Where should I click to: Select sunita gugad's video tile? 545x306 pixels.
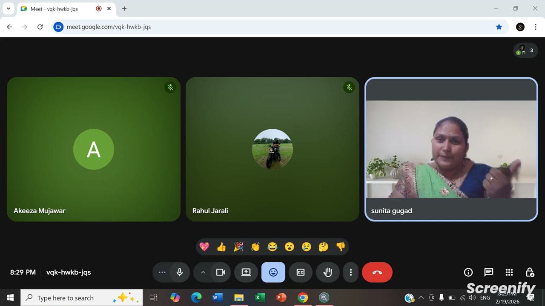point(451,149)
